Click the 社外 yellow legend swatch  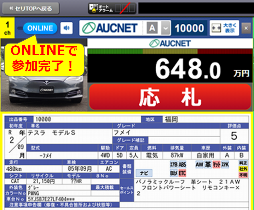click(243, 169)
